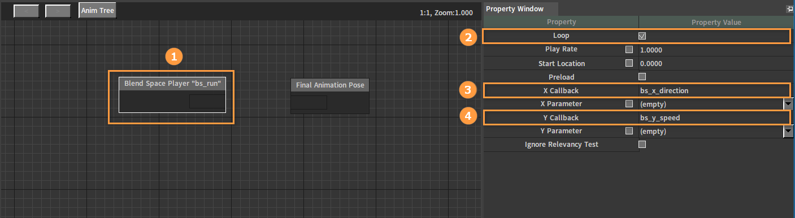Edit the Y Callback bs_y_speed field
Viewport: 795px width, 218px height.
pyautogui.click(x=714, y=117)
